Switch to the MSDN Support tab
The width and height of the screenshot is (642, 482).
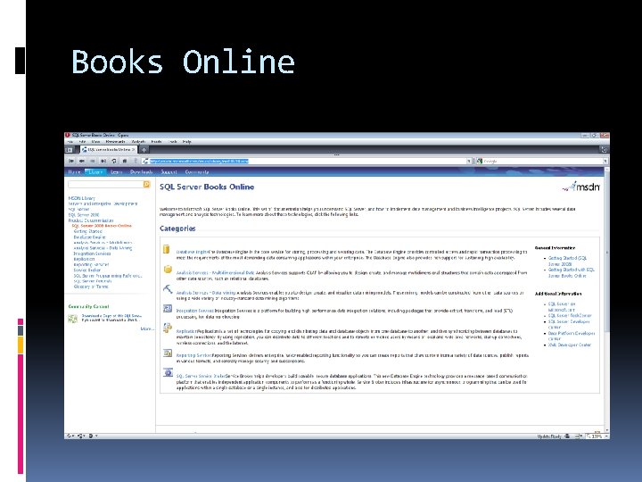169,171
